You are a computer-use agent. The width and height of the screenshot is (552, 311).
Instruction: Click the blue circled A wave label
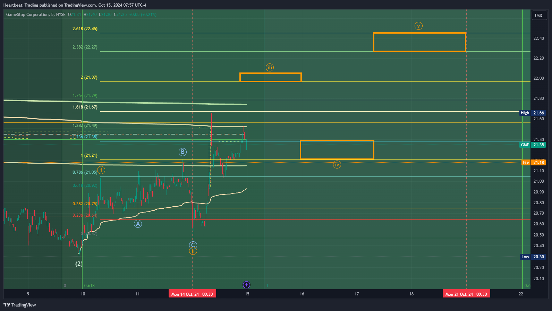[138, 224]
